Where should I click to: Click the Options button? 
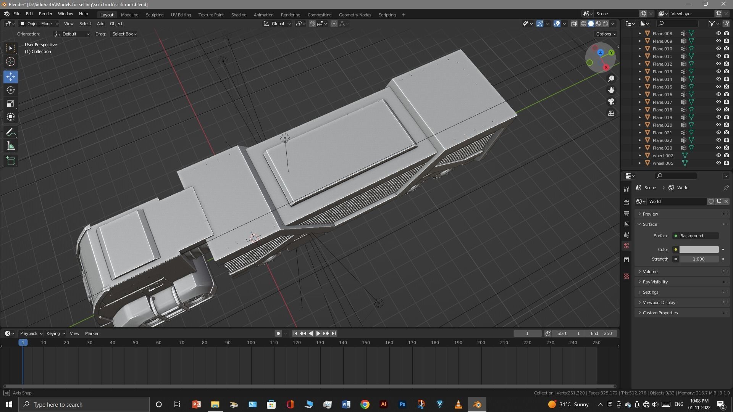(x=606, y=34)
